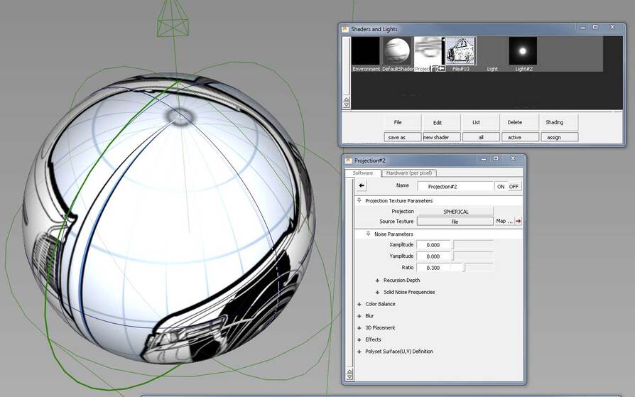Click scroll-up arrow in Shaders and Lights
635x397 pixels.
tap(347, 100)
